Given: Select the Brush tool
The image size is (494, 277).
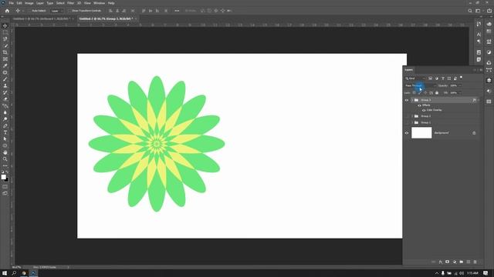Looking at the screenshot, I should click(5, 78).
